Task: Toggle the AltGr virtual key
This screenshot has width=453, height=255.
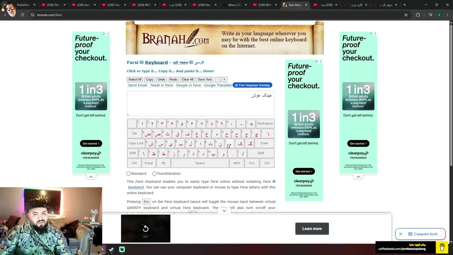Action: 237,163
